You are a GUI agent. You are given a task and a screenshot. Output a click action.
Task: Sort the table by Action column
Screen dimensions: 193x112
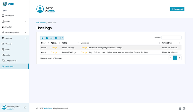click(x=55, y=43)
